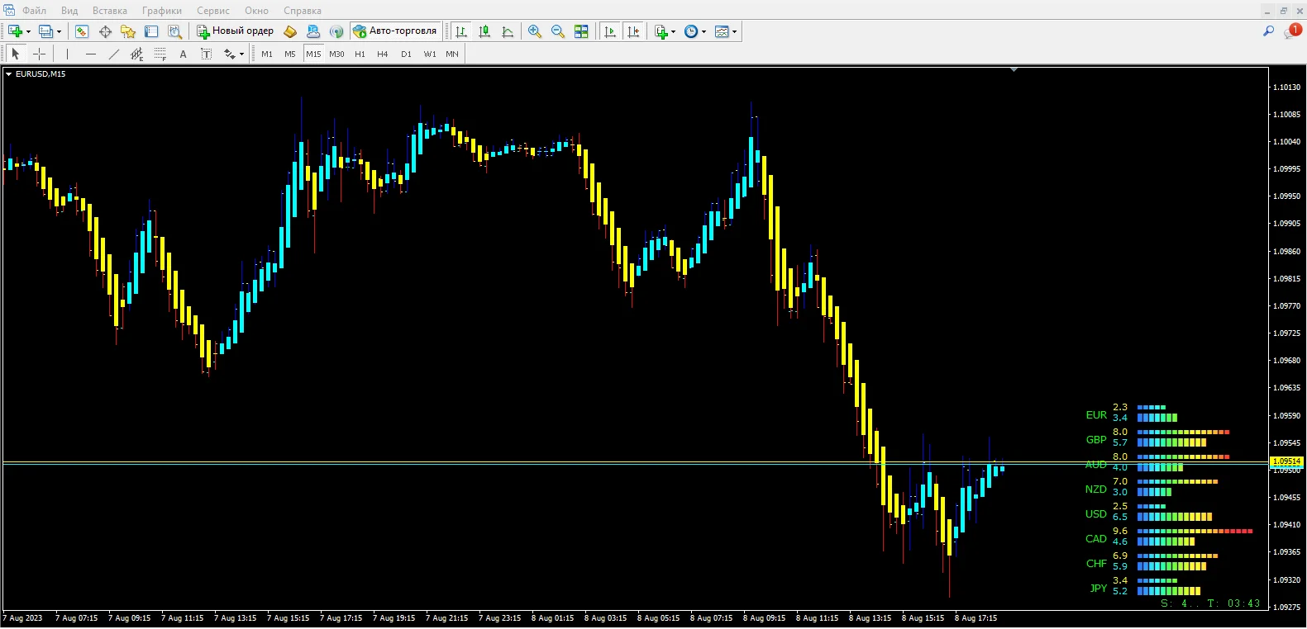Zoom out of the chart
This screenshot has width=1307, height=629.
(558, 31)
